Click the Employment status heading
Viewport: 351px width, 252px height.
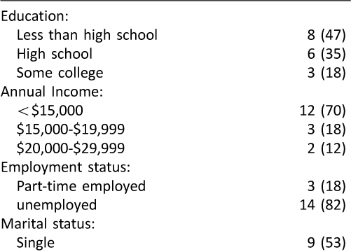[66, 167]
